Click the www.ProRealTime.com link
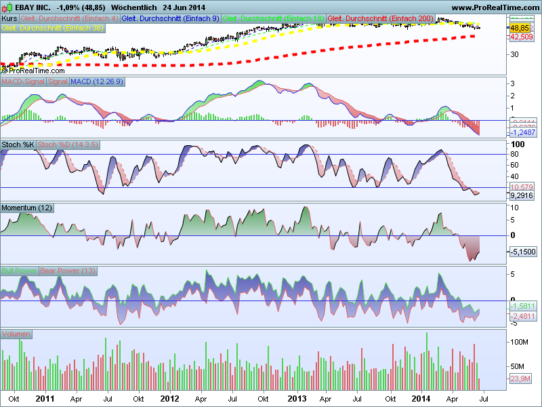 (495, 7)
